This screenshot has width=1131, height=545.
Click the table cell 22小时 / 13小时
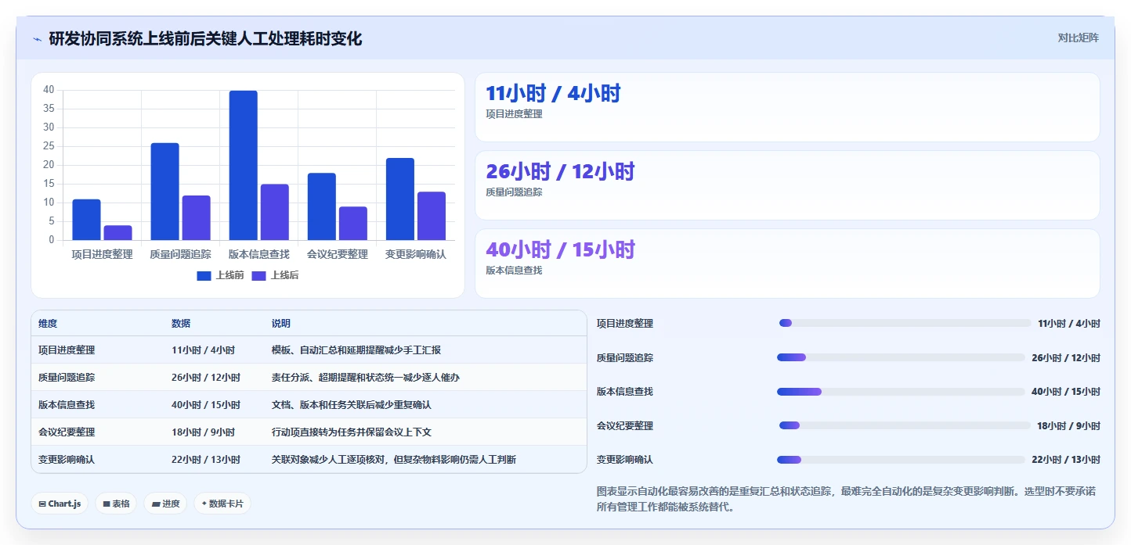206,460
